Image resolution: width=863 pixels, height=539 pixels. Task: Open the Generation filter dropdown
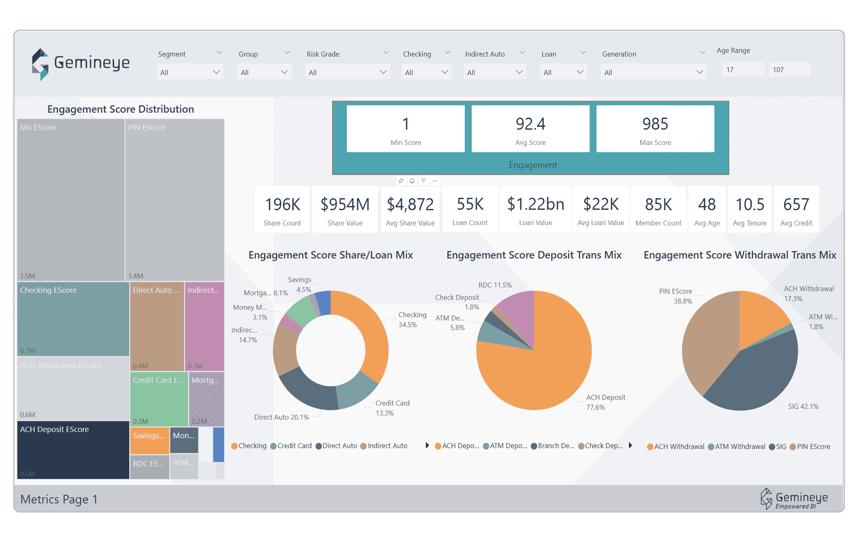tap(653, 72)
